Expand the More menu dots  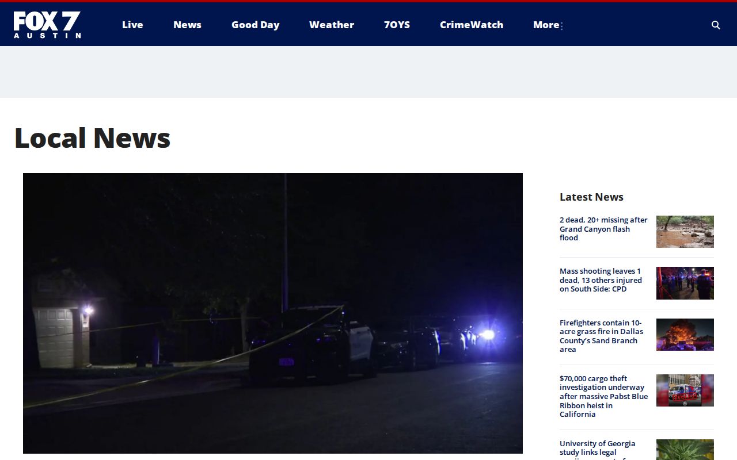coord(561,25)
